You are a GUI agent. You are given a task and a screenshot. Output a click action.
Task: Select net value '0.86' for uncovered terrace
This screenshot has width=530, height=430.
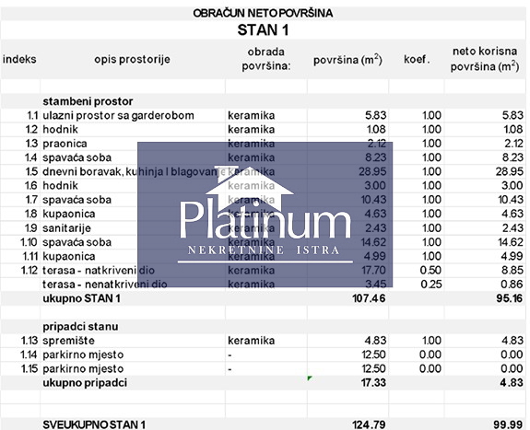point(512,285)
